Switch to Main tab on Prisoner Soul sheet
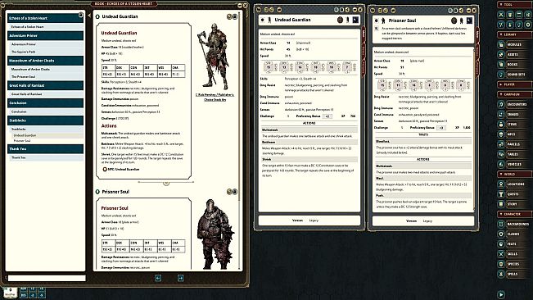The height and width of the screenshot is (300, 533). (x=477, y=34)
